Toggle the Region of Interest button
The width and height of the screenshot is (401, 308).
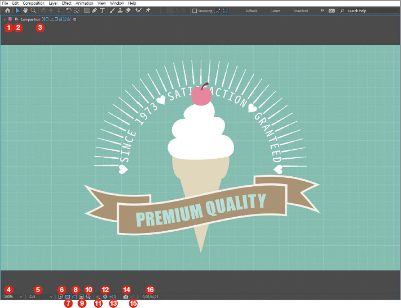pyautogui.click(x=81, y=297)
